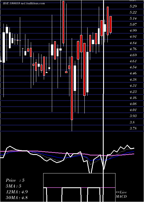This screenshot has width=144, height=202.
Task: Select the "12MA : 4.9" moving average readout
Action: pyautogui.click(x=16, y=192)
